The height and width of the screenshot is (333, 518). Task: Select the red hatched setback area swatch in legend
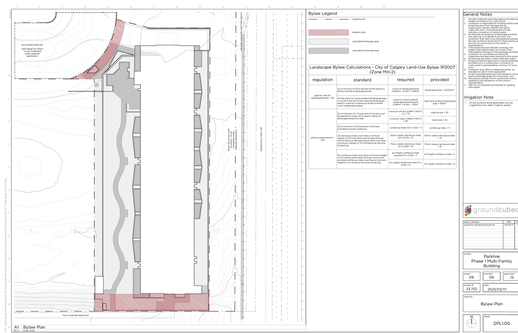pyautogui.click(x=328, y=32)
